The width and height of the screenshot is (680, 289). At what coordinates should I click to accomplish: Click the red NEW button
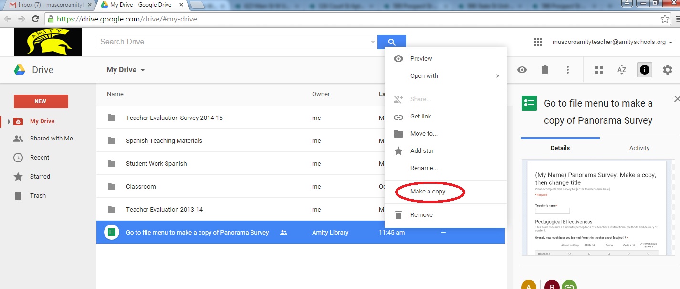(x=41, y=101)
